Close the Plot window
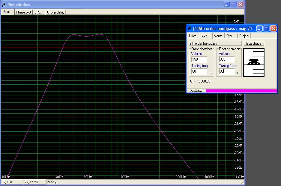The image size is (281, 186). (x=241, y=5)
